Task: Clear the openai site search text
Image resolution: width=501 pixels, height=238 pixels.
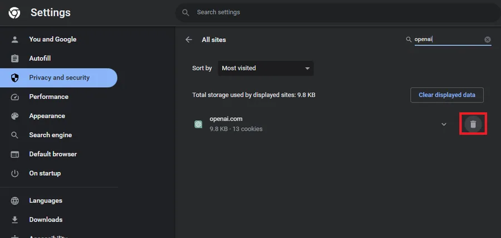Action: coord(488,39)
